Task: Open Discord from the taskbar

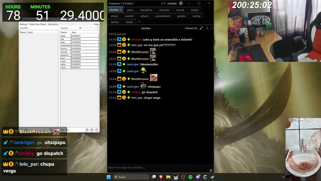Action: coord(198,177)
